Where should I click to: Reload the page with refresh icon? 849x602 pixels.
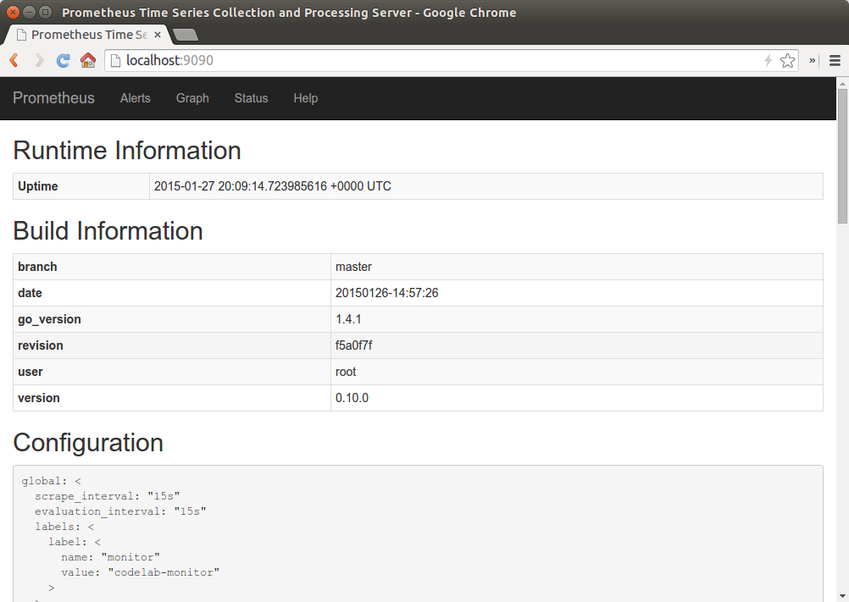coord(64,60)
